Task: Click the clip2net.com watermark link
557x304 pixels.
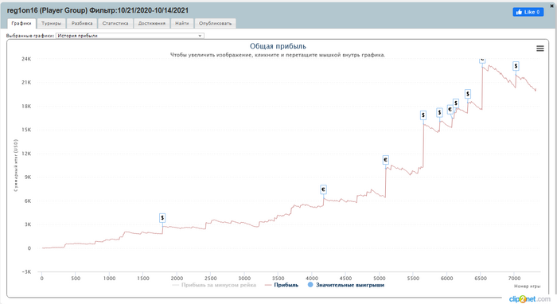Action: (x=529, y=299)
